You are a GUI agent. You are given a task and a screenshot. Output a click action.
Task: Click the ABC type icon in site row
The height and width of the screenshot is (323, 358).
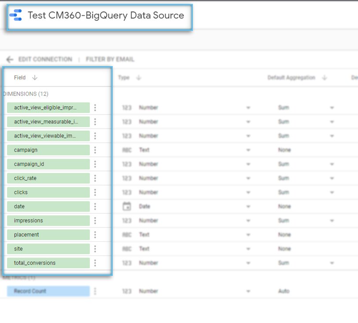click(x=127, y=249)
